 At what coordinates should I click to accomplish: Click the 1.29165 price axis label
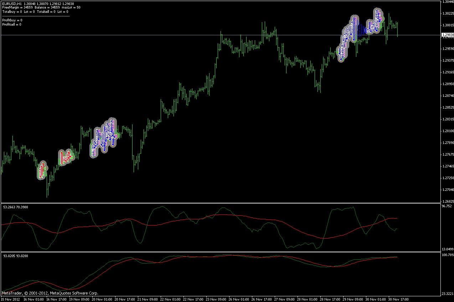448,72
